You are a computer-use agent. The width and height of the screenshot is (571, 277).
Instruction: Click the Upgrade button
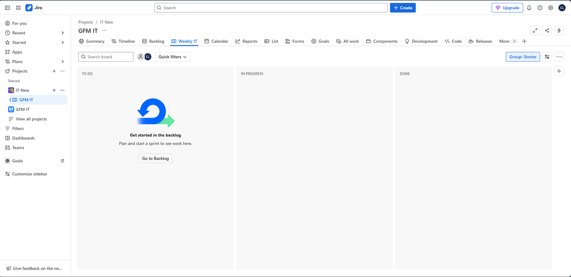pyautogui.click(x=508, y=7)
